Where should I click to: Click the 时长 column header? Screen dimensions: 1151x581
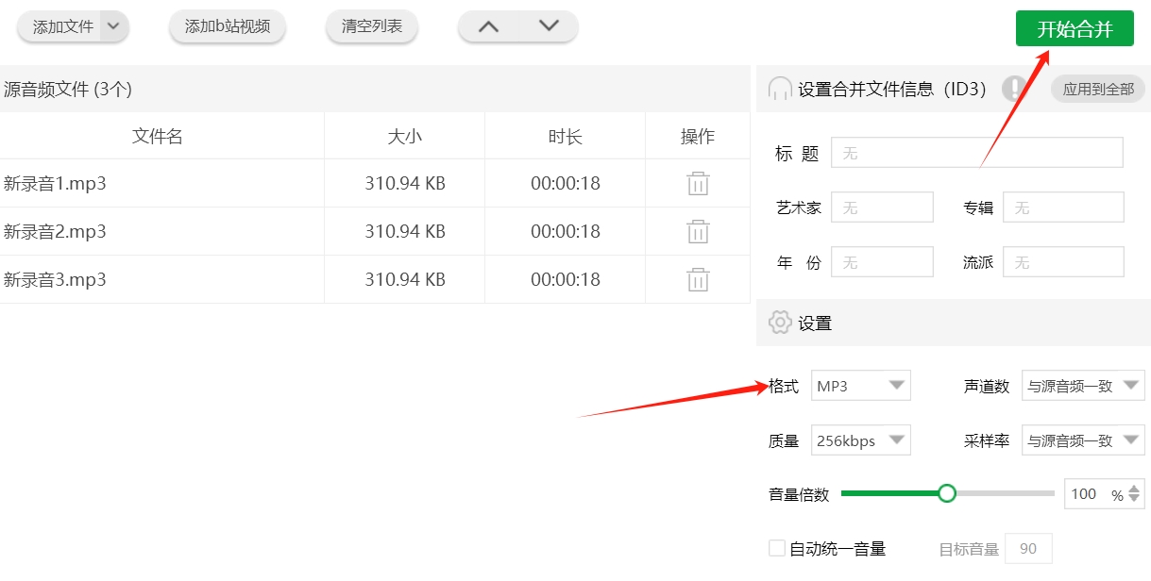(566, 137)
